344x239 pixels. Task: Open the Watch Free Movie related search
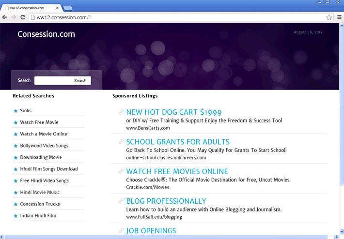pos(39,122)
